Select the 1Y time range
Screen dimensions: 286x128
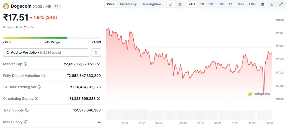point(231,4)
